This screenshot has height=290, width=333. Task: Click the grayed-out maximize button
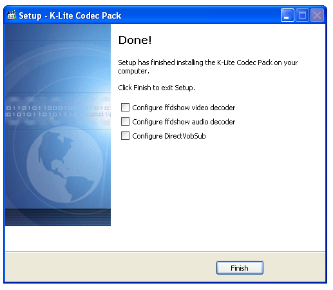[302, 15]
